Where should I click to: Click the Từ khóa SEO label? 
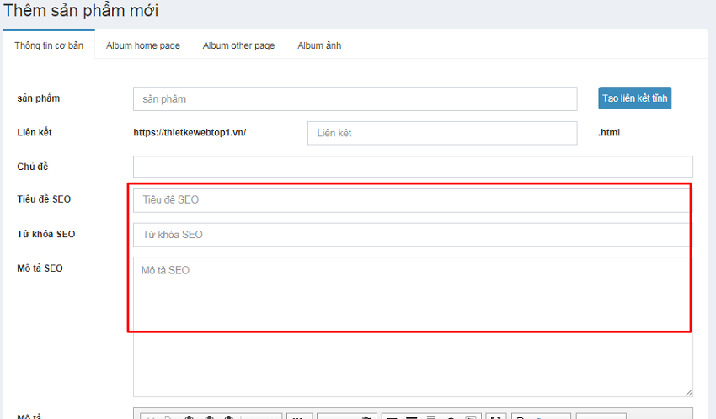pos(45,234)
